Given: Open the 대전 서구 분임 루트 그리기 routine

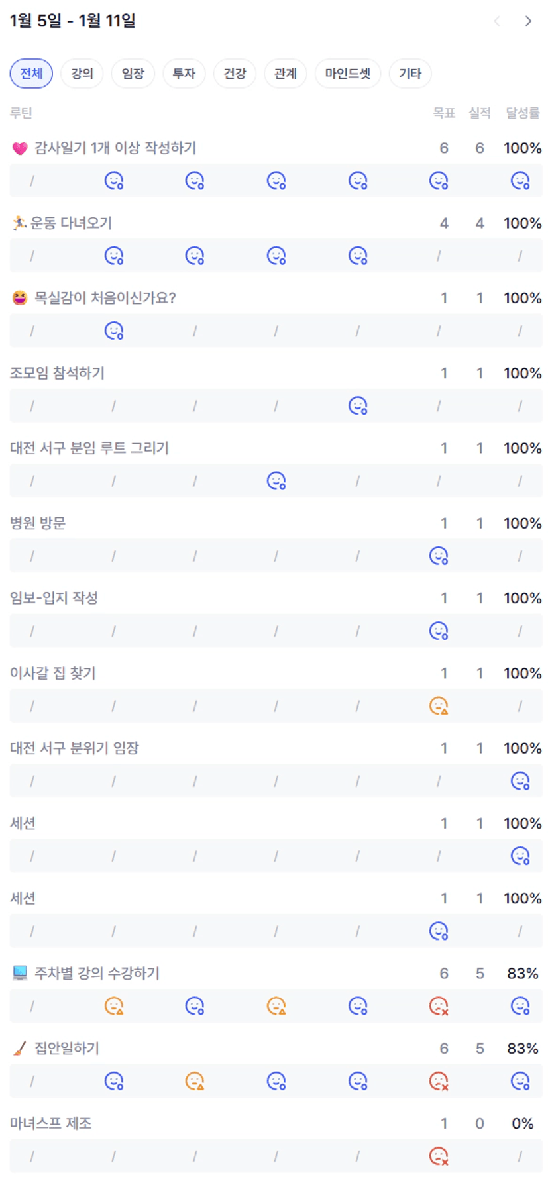Looking at the screenshot, I should tap(89, 448).
